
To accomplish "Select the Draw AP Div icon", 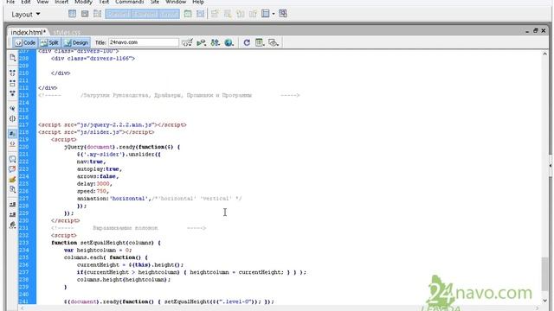I will (85, 14).
